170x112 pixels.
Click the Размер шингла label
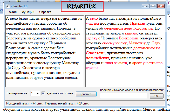pos(18,93)
